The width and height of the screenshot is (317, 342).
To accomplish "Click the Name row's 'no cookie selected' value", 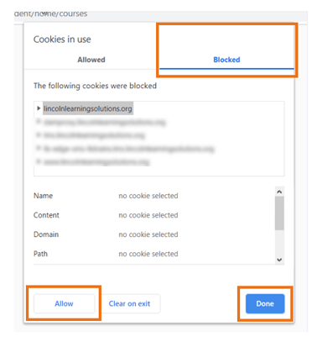I will (148, 196).
